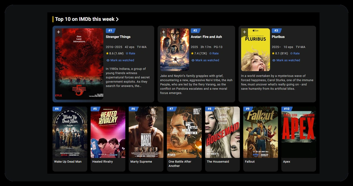This screenshot has width=353, height=186.
Task: Open Avatar: Fire and Ash title link
Action: point(206,37)
